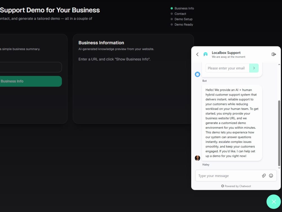This screenshot has height=212, width=282.
Task: Select the Demo Setup step
Action: click(181, 19)
